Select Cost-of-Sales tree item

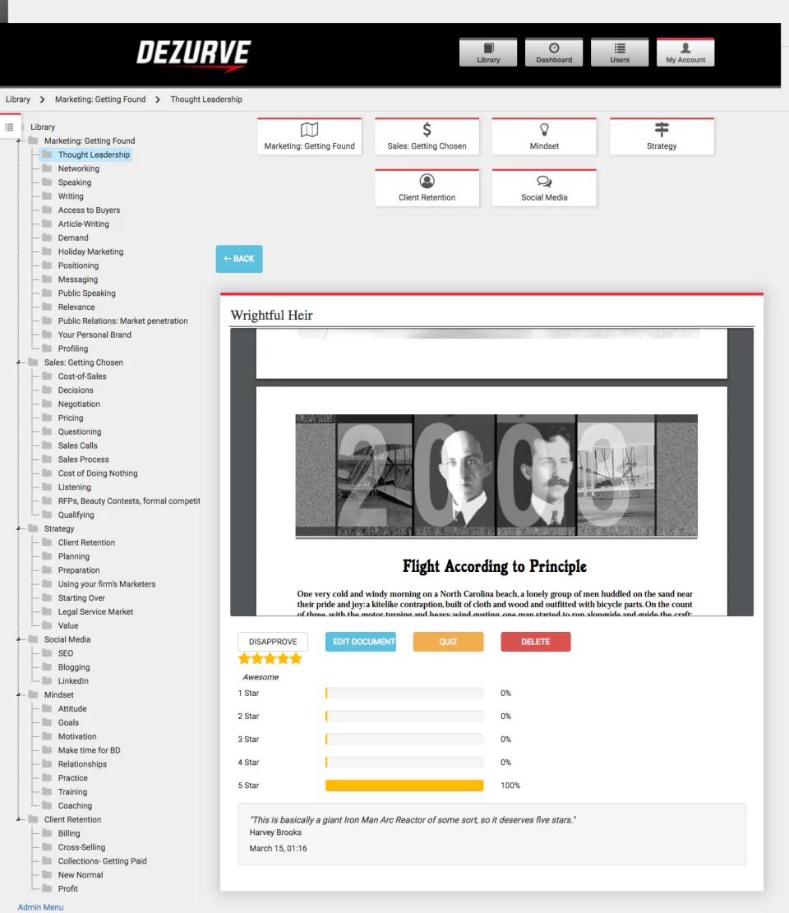click(82, 376)
